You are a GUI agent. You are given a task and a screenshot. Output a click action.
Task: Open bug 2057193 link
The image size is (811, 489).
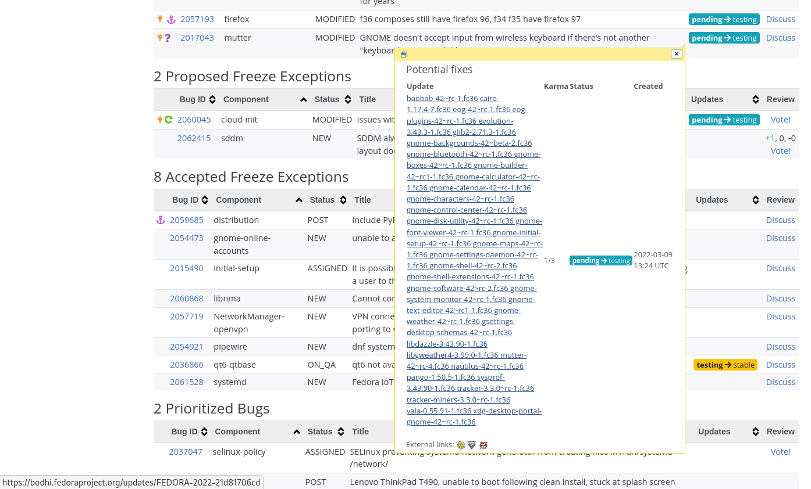click(197, 19)
